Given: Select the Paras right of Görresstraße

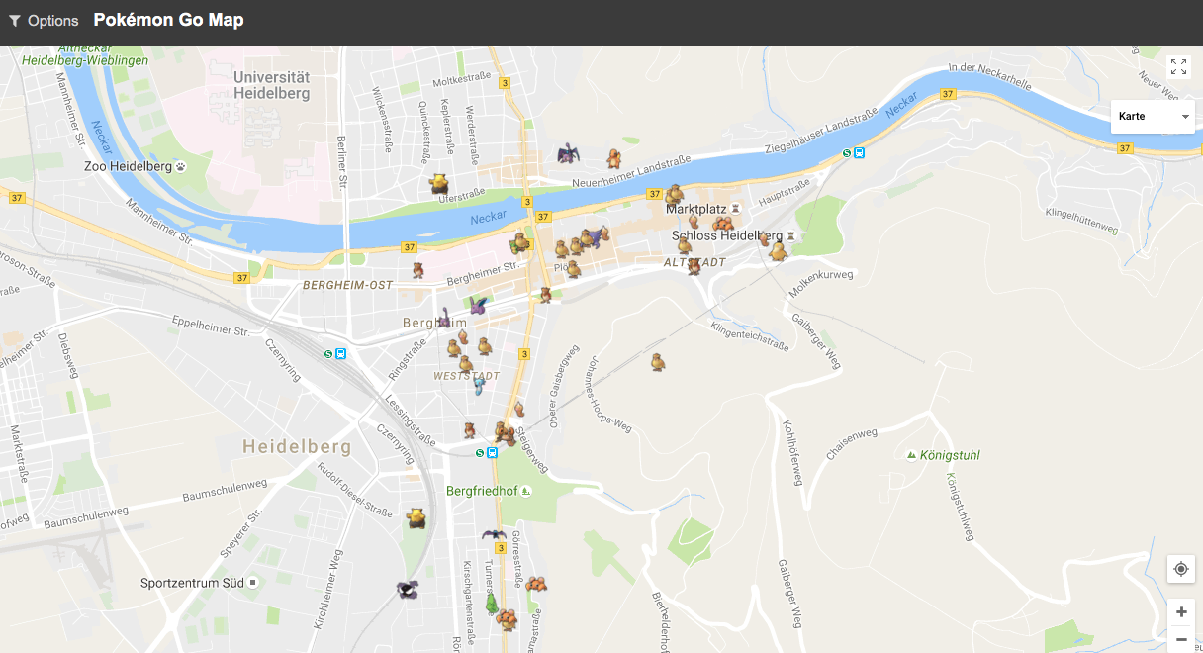Looking at the screenshot, I should (x=535, y=586).
